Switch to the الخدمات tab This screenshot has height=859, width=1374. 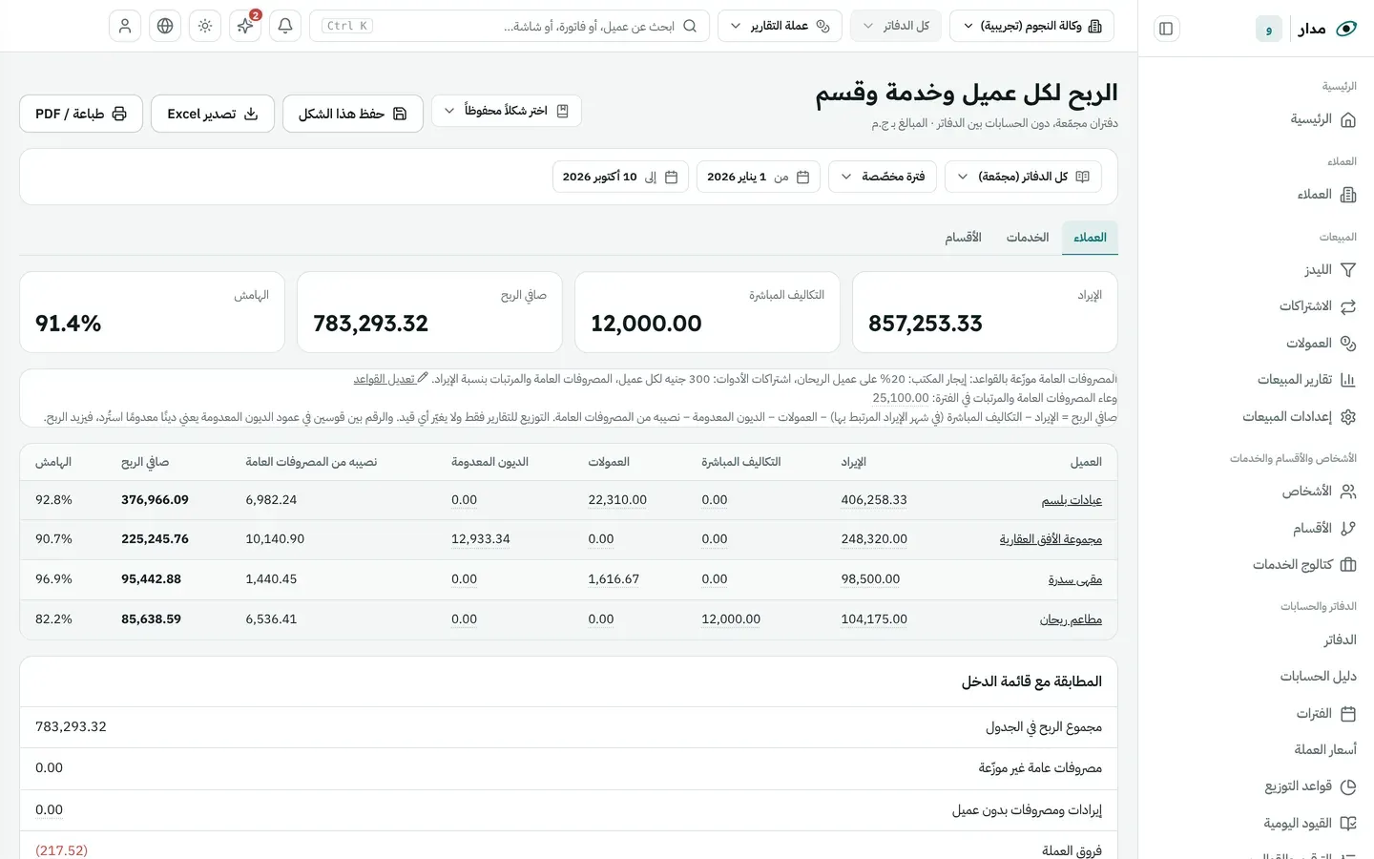coord(1028,238)
